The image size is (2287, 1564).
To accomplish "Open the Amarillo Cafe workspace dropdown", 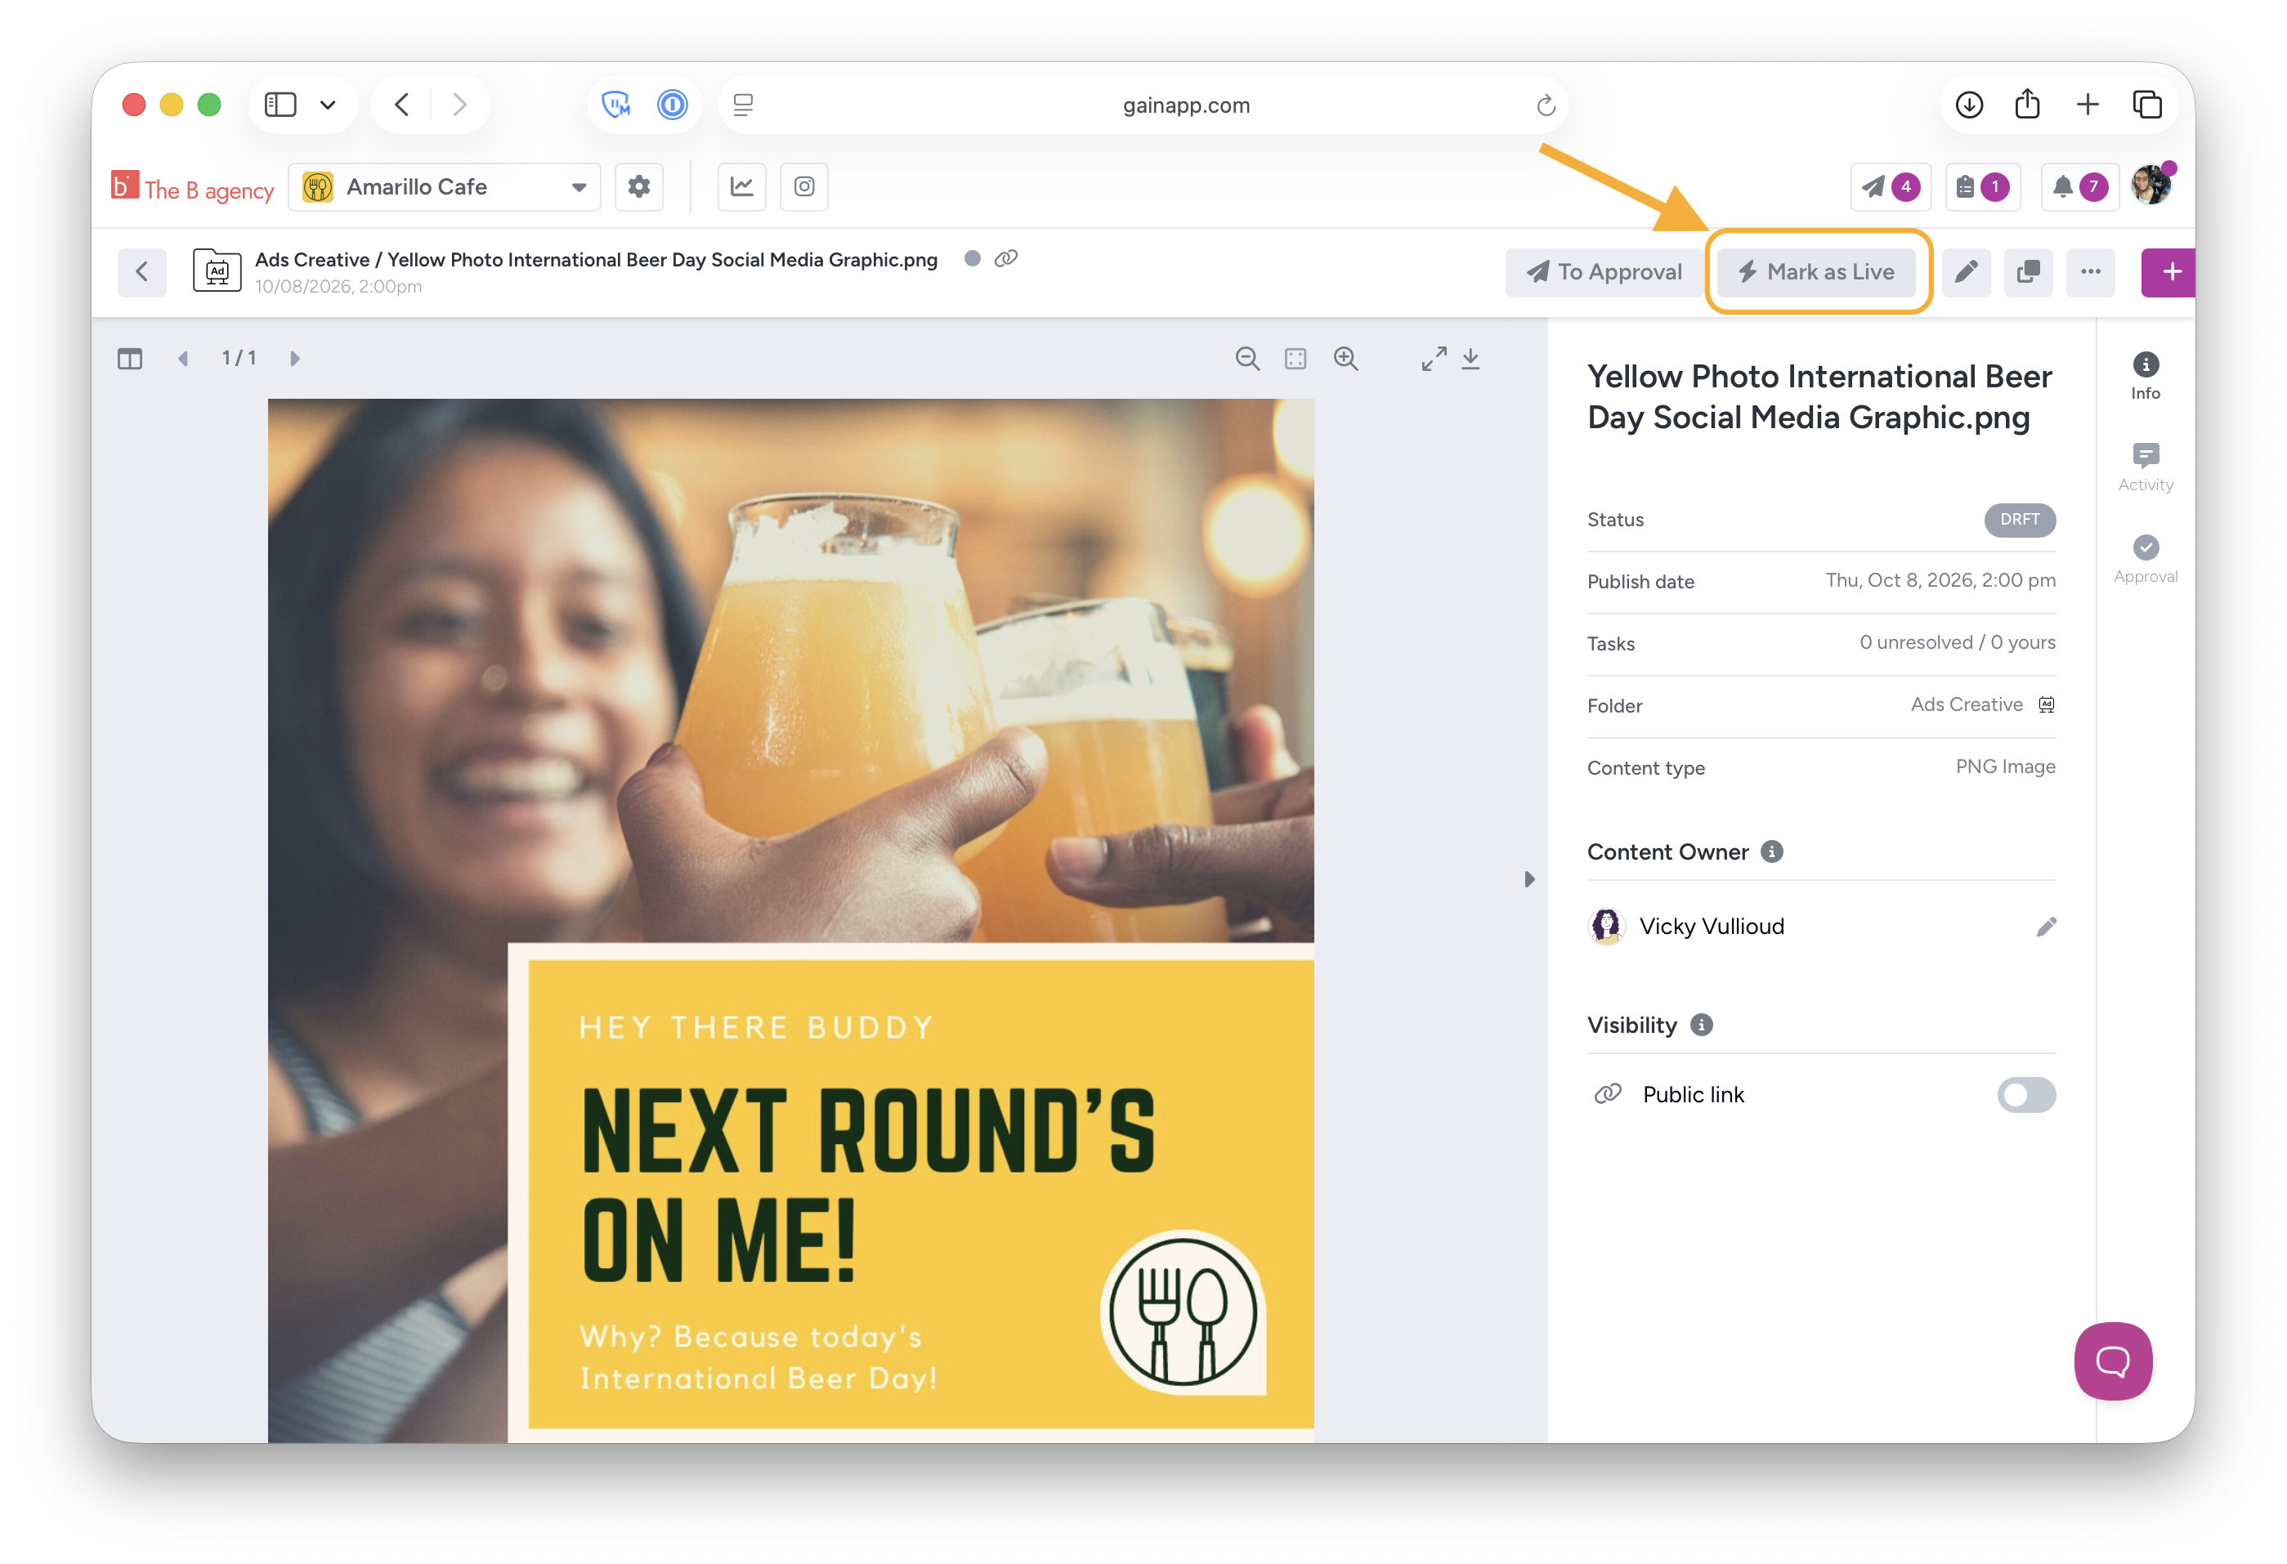I will pos(444,187).
